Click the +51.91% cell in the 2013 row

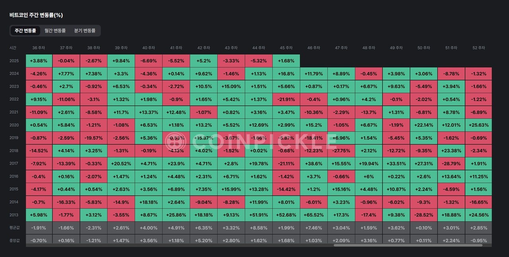[x=258, y=215]
